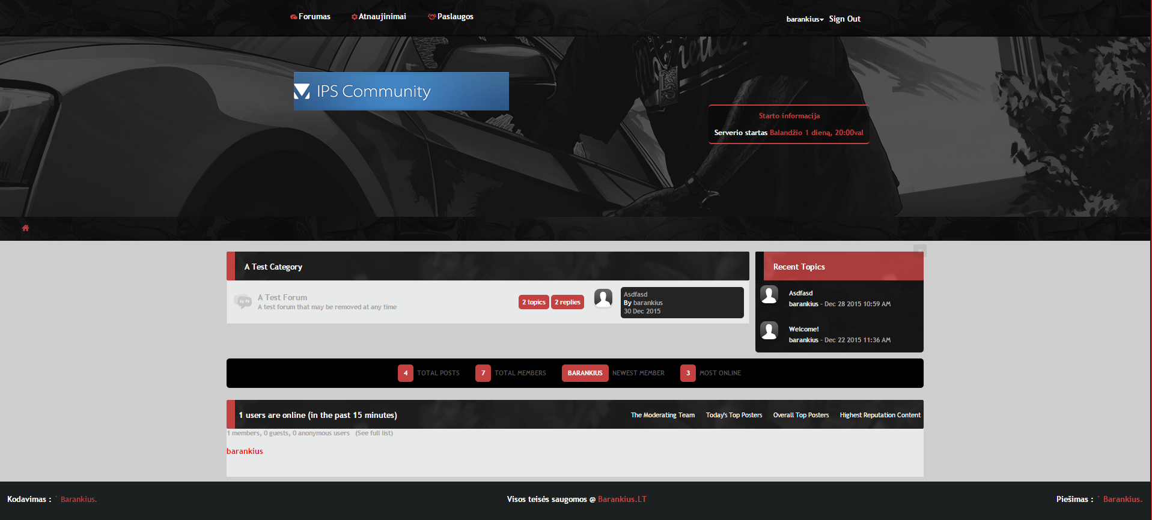Viewport: 1152px width, 520px height.
Task: Click the BARANKIUS newest member badge
Action: tap(585, 373)
